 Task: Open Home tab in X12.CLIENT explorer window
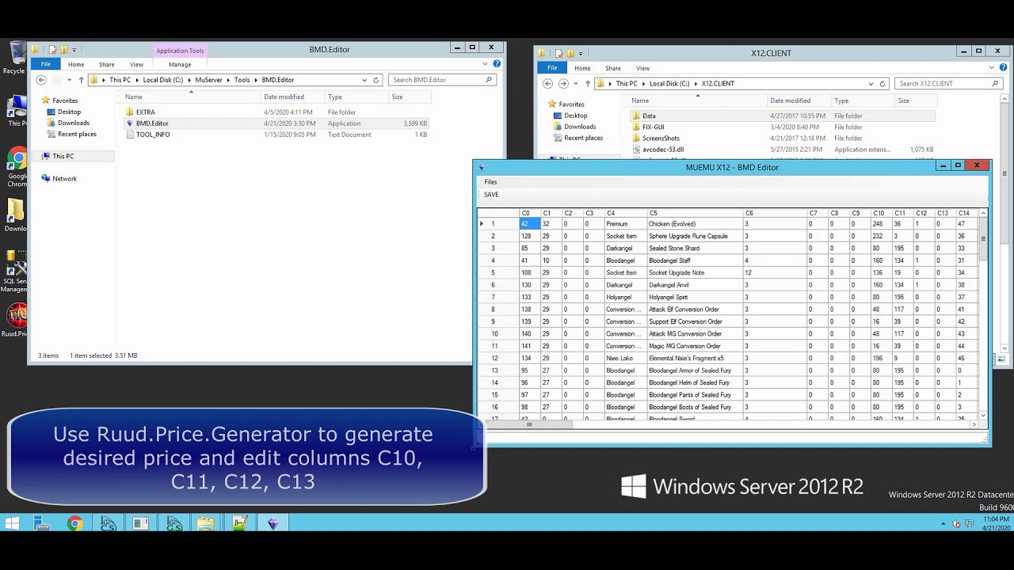(x=582, y=68)
